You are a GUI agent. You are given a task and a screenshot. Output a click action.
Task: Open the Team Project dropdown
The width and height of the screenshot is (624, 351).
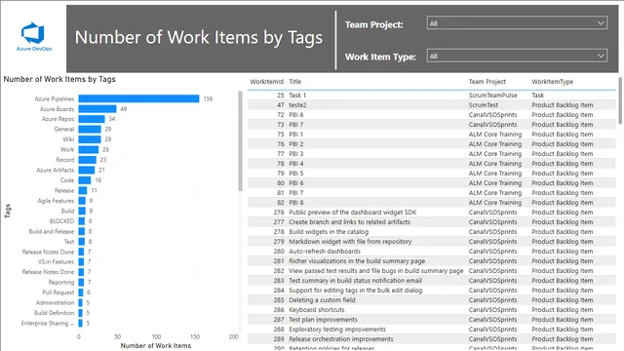(x=517, y=23)
